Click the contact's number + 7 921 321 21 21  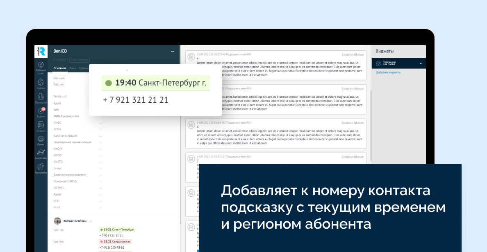click(111, 236)
